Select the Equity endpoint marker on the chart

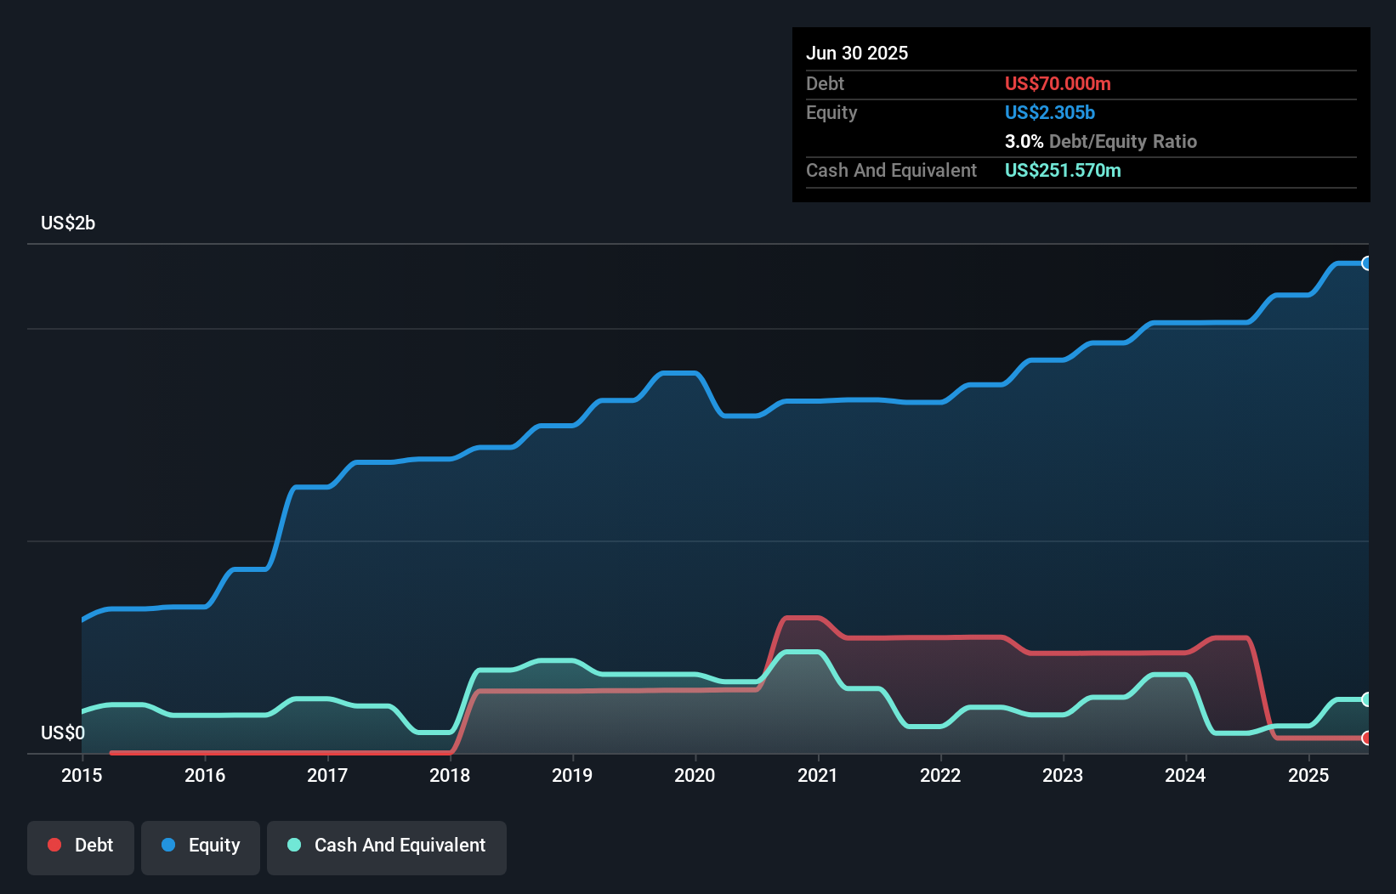coord(1366,263)
